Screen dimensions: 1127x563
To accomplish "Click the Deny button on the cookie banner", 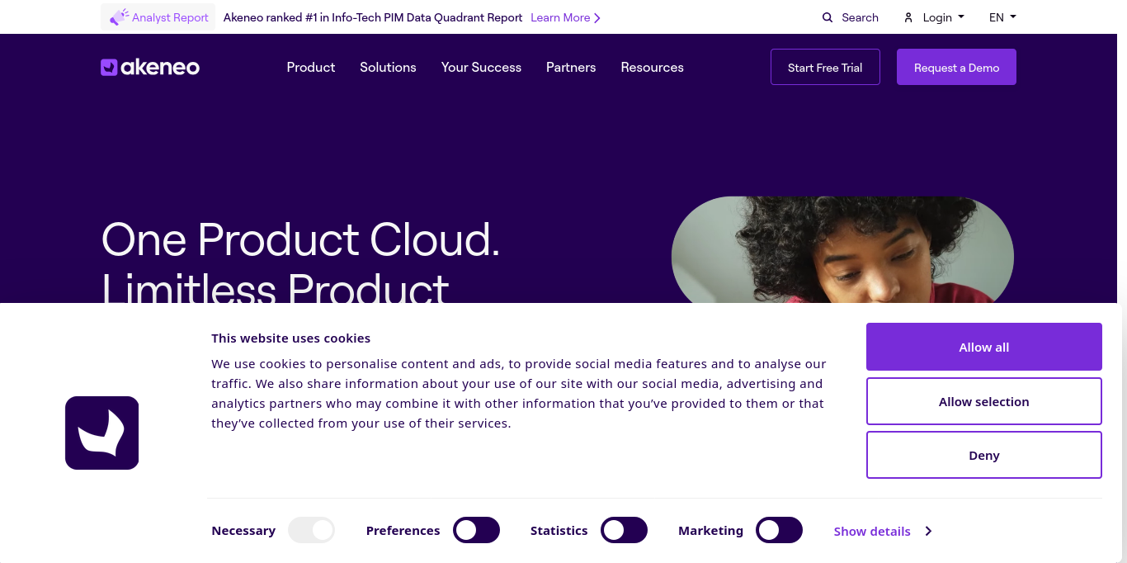I will coord(983,455).
